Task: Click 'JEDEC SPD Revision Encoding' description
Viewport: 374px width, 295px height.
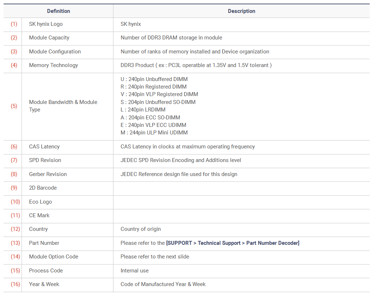Action: pos(181,160)
